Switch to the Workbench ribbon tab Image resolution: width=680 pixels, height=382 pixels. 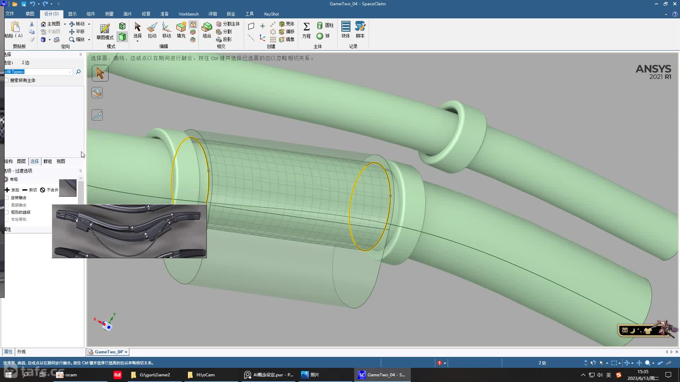click(x=188, y=14)
